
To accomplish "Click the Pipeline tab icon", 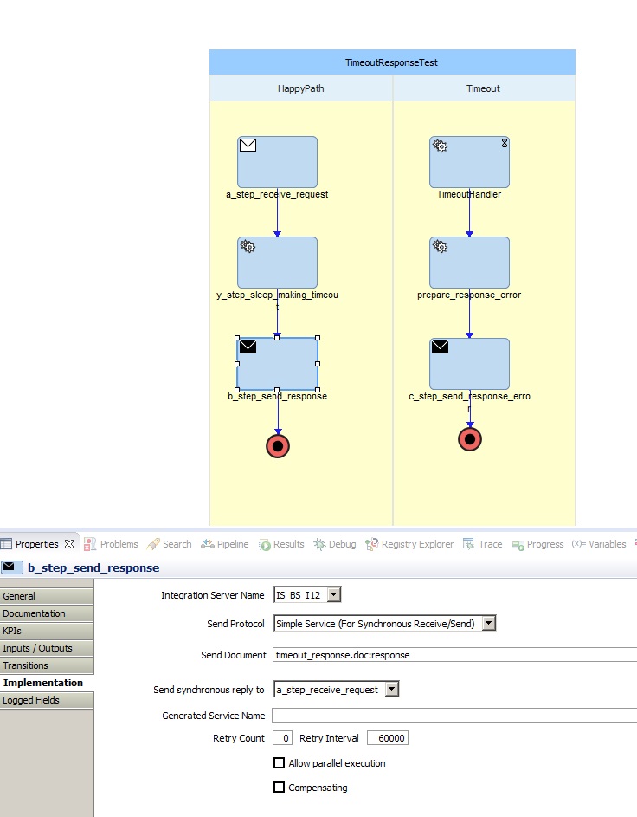I will [208, 544].
